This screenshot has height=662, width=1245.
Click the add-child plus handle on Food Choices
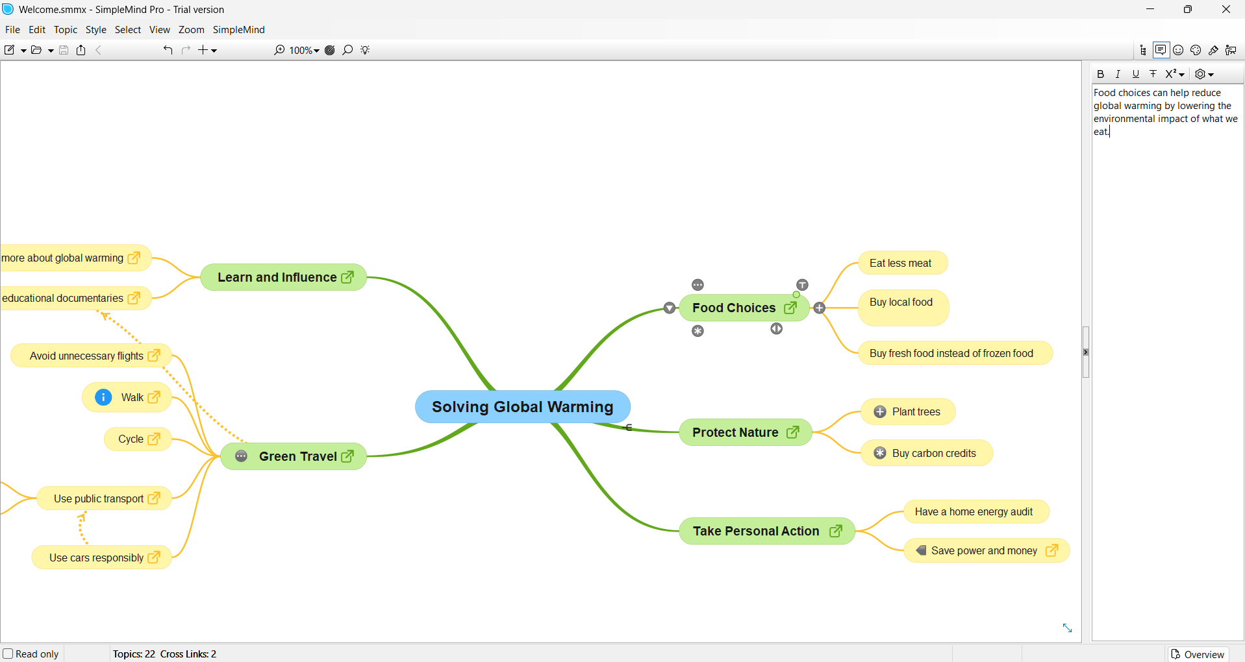(x=820, y=308)
